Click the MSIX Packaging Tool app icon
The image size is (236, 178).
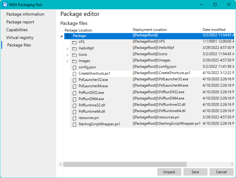coord(5,4)
